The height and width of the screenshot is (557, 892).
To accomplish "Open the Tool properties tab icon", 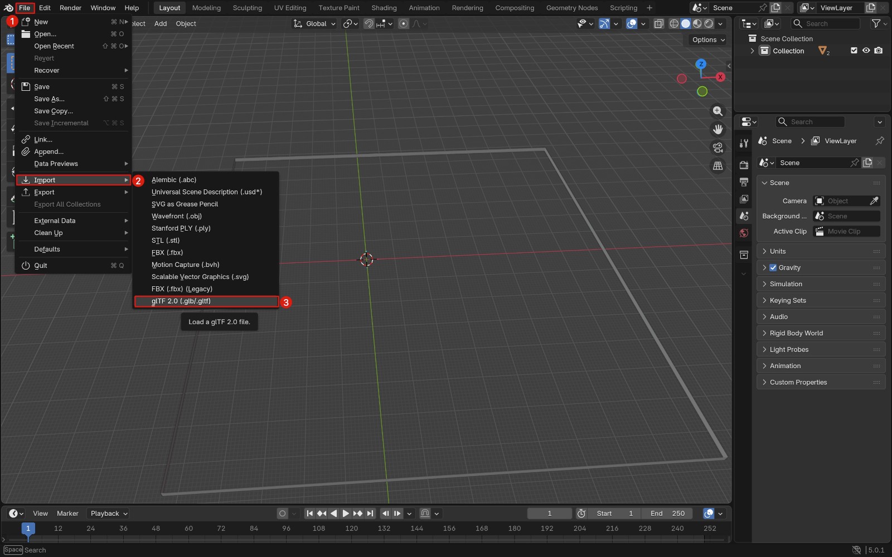I will click(x=744, y=143).
